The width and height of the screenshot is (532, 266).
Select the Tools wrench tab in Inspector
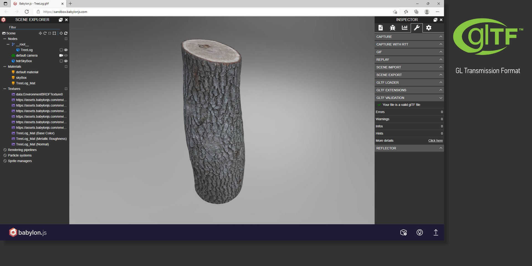416,28
